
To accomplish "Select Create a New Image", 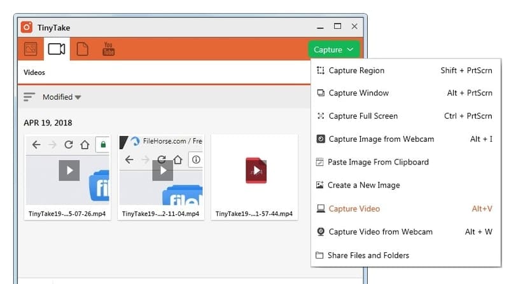I will point(406,185).
